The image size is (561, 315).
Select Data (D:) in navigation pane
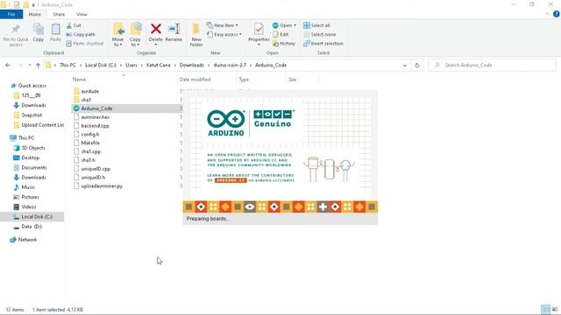[32, 227]
